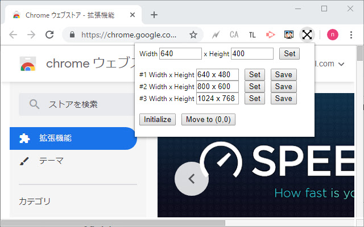The width and height of the screenshot is (364, 227).
Task: Click the Chrome Web Store logo
Action: click(28, 64)
